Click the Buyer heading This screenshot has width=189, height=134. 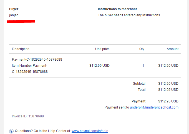pyautogui.click(x=14, y=9)
